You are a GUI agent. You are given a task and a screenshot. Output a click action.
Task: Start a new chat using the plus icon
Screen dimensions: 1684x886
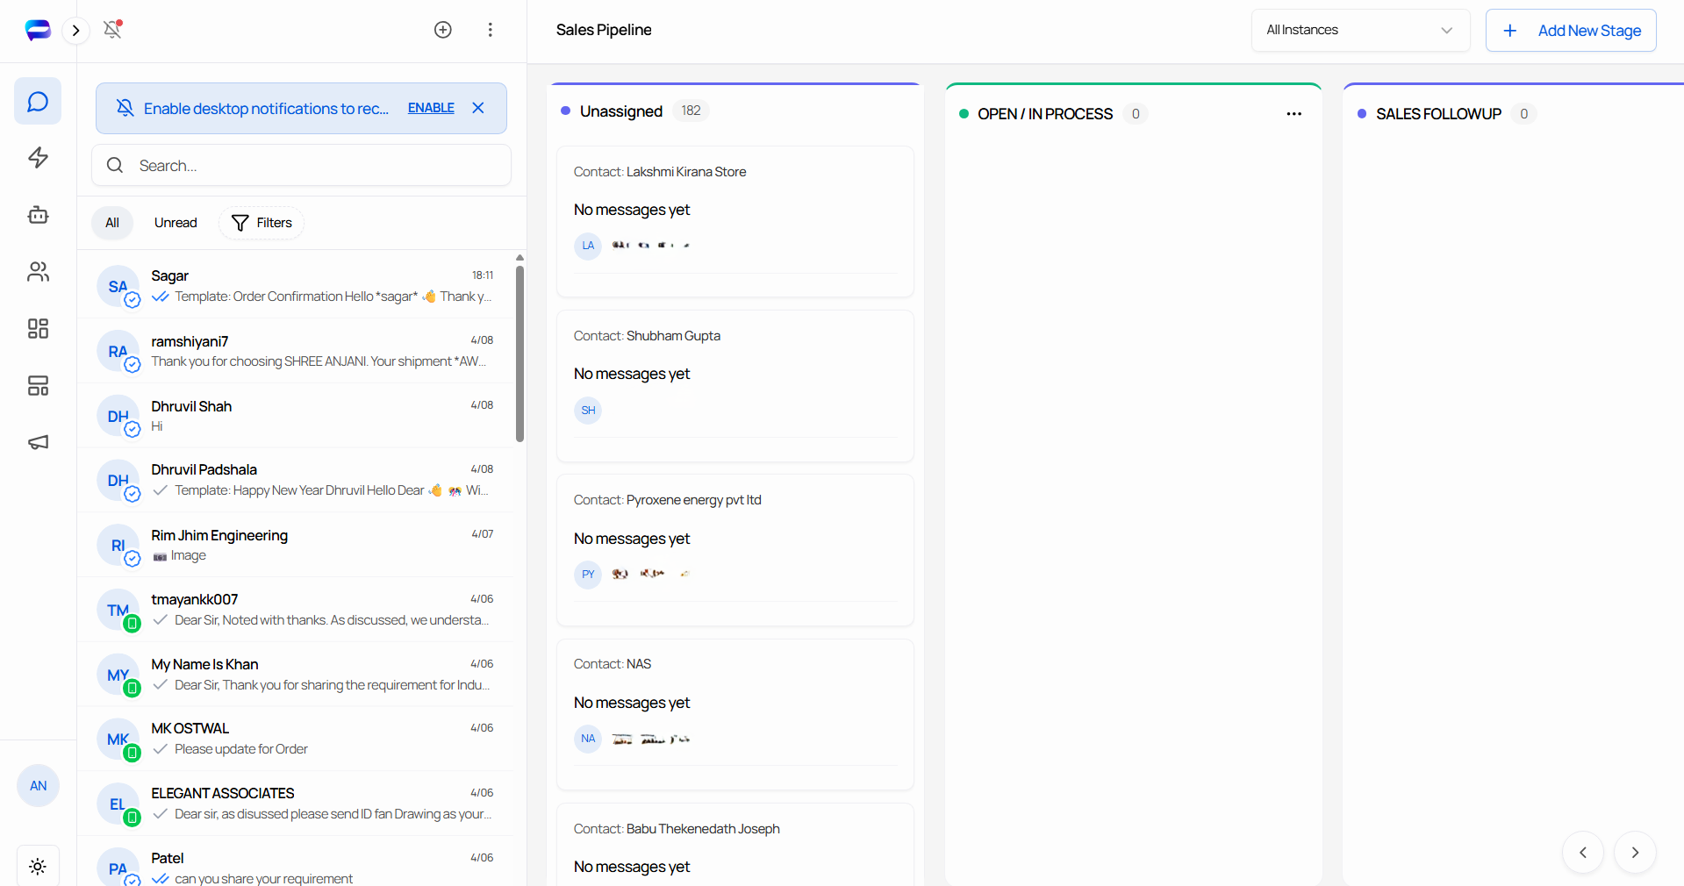click(443, 30)
